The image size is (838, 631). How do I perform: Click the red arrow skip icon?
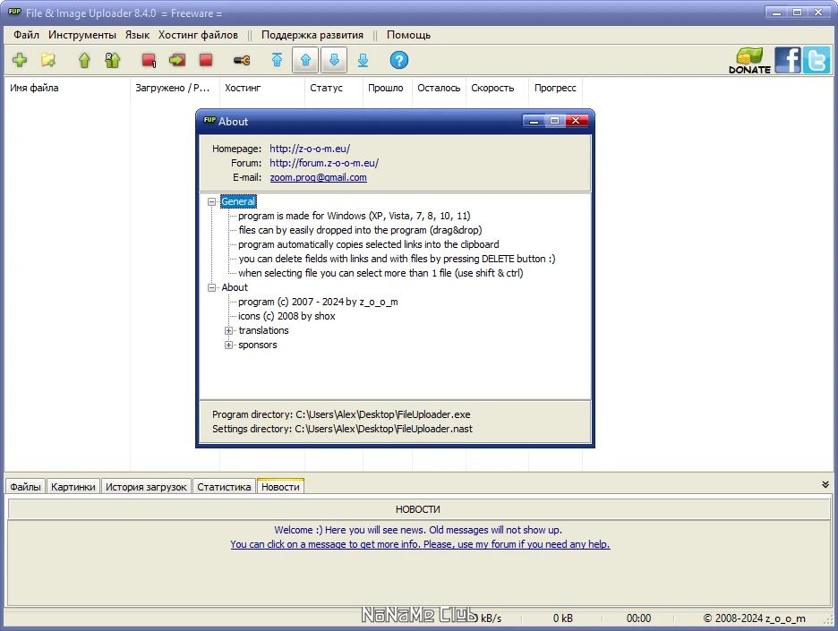tap(178, 60)
